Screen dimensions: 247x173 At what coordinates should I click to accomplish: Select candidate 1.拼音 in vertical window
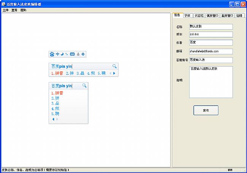(x=57, y=93)
